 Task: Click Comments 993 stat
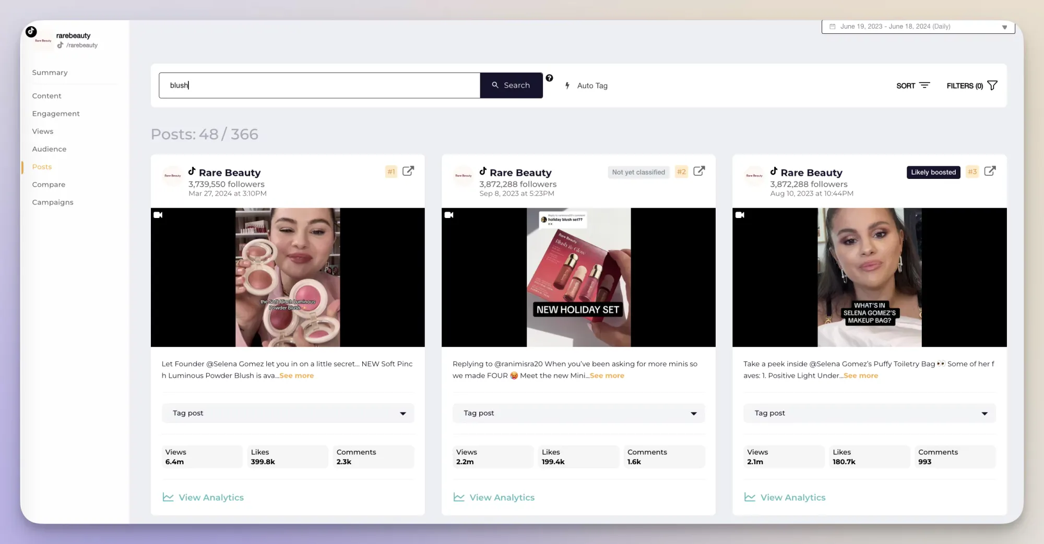click(955, 457)
